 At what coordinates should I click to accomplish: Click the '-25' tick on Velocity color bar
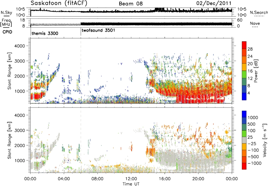252,143
